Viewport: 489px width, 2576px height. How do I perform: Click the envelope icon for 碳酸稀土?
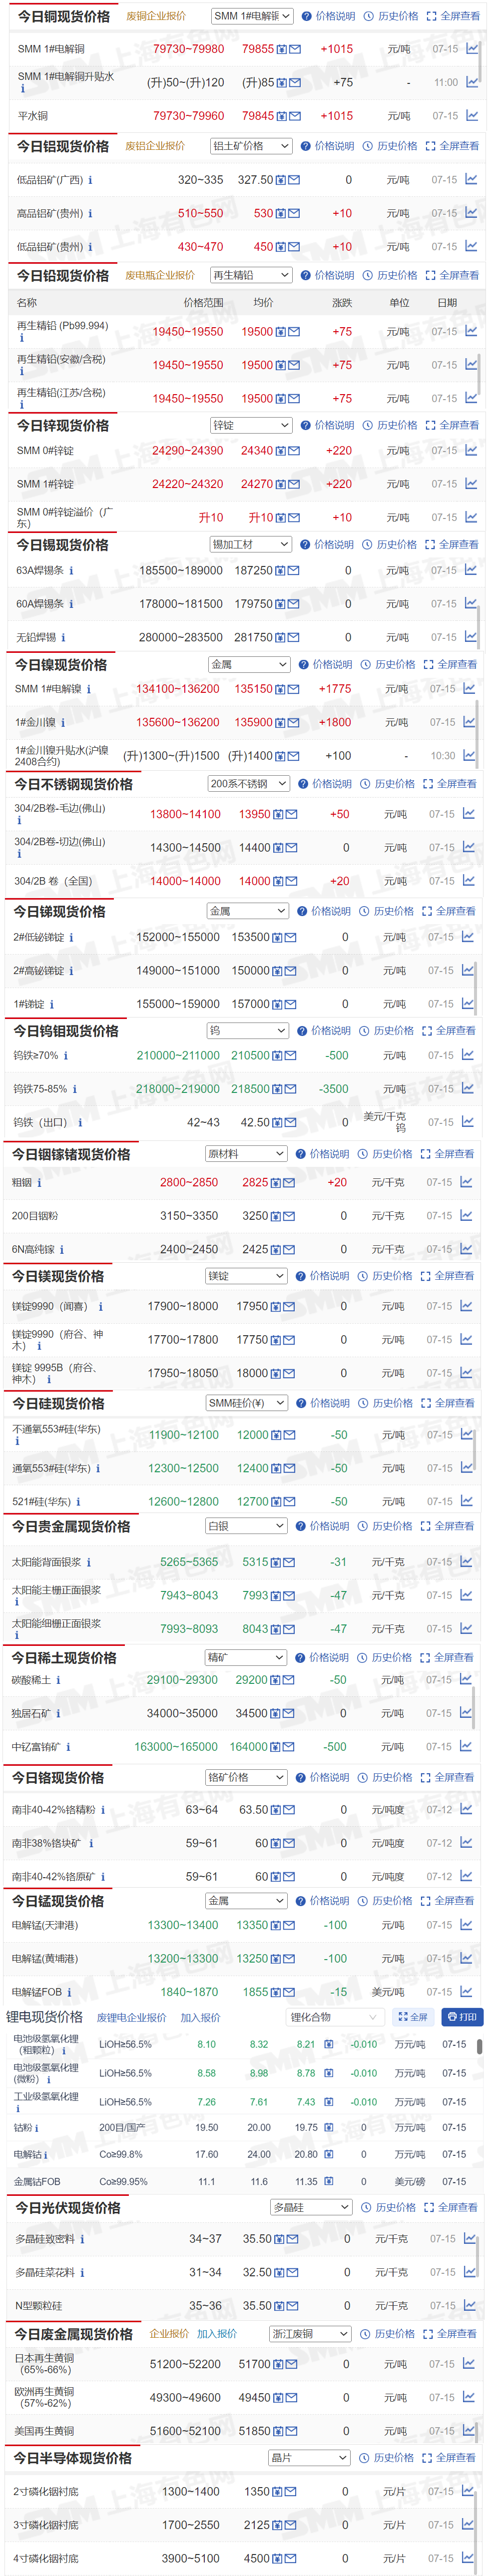(x=288, y=1681)
